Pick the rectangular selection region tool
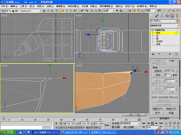Image resolution: width=181 pixels, height=135 pixels. tap(126, 11)
